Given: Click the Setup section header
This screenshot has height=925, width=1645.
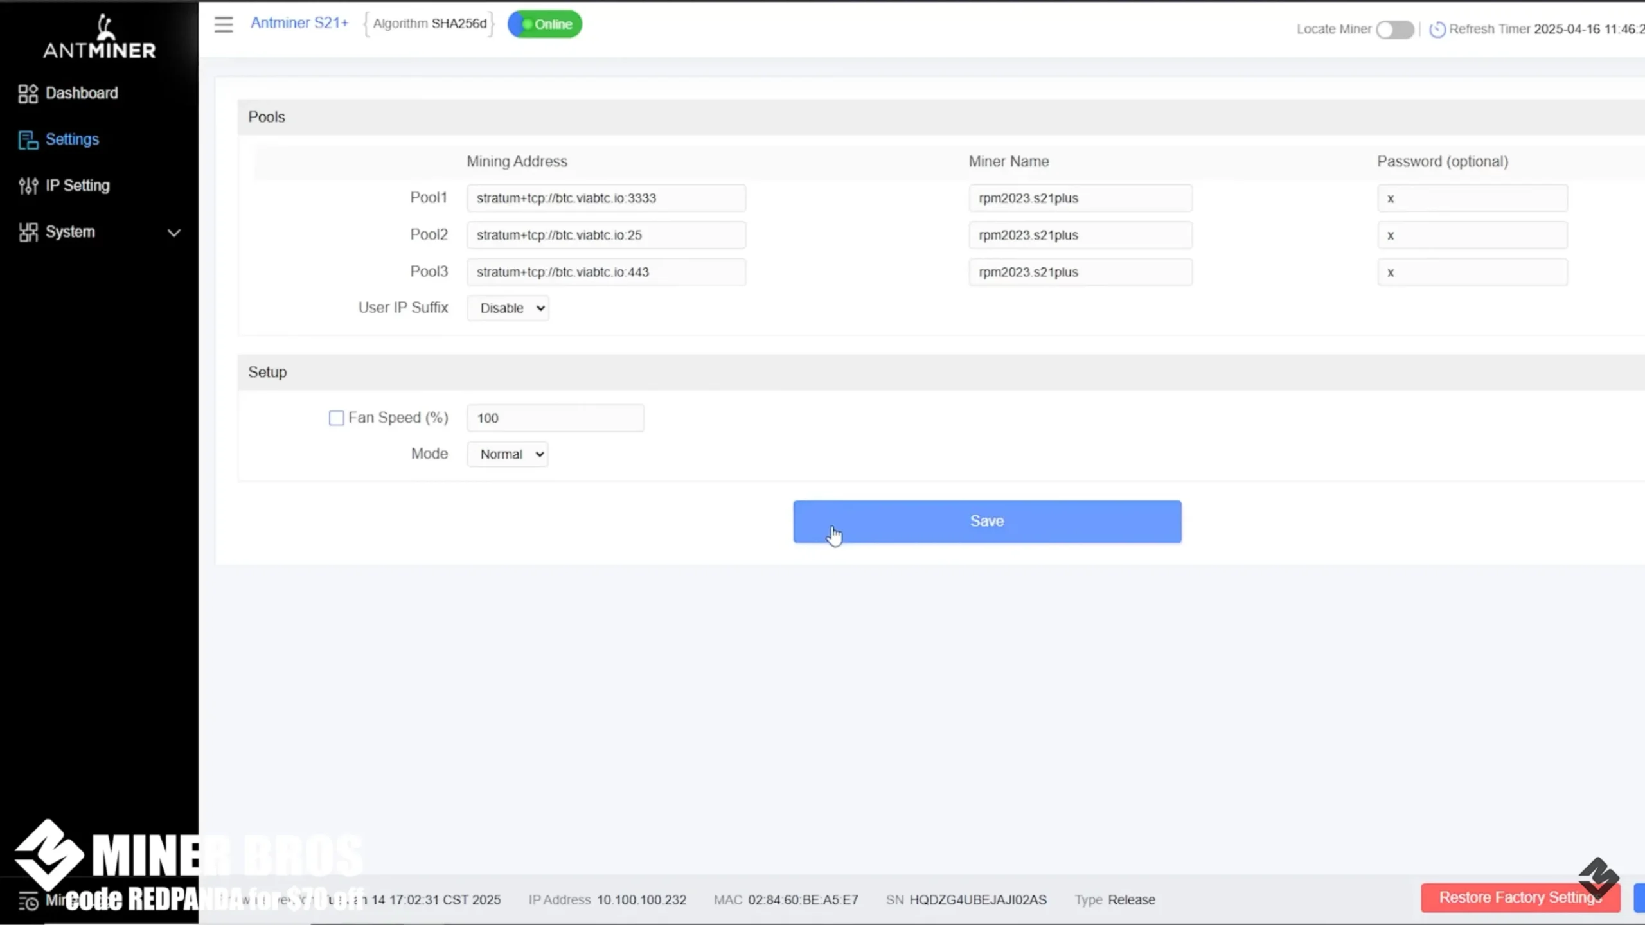Looking at the screenshot, I should tap(941, 372).
